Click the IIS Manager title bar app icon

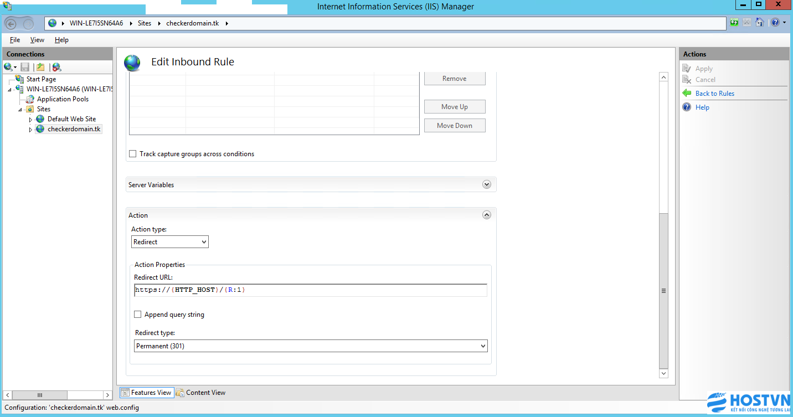tap(7, 6)
